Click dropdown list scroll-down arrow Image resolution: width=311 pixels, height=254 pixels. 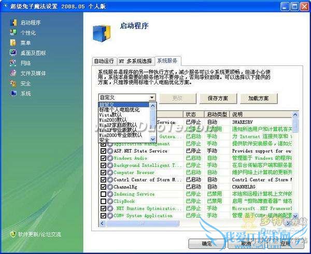pyautogui.click(x=153, y=139)
